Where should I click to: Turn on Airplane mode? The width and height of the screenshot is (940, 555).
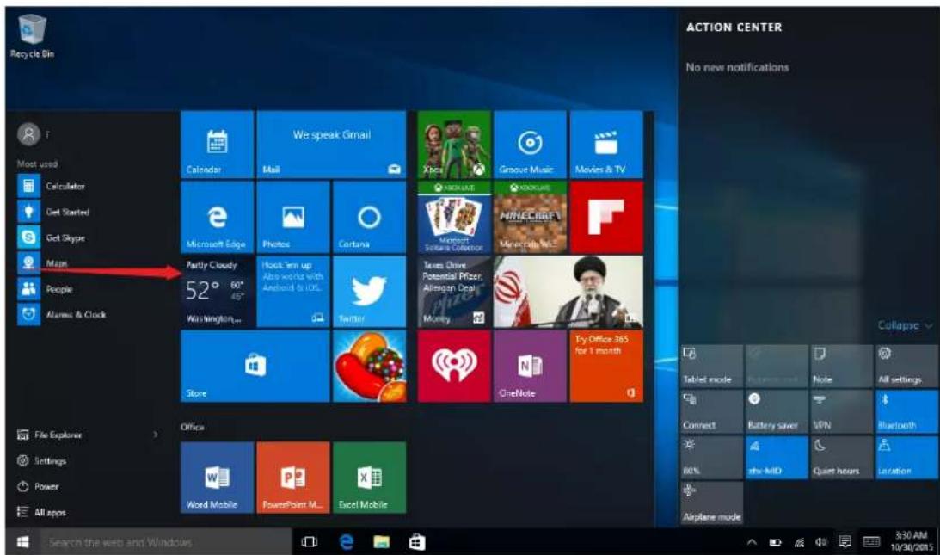pos(710,503)
